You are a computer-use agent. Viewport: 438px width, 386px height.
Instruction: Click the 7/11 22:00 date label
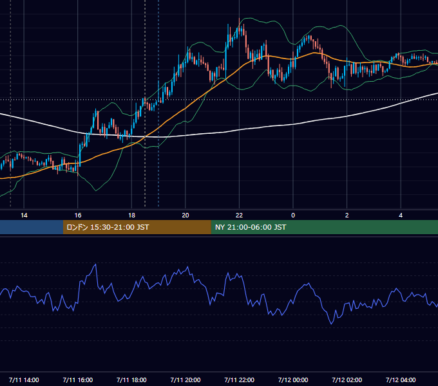tap(239, 380)
